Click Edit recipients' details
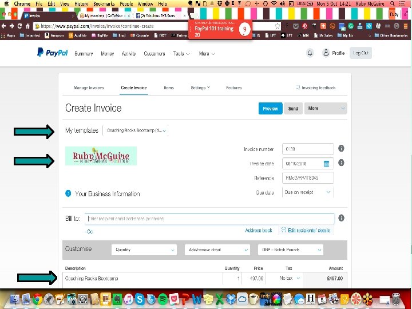 (306, 230)
